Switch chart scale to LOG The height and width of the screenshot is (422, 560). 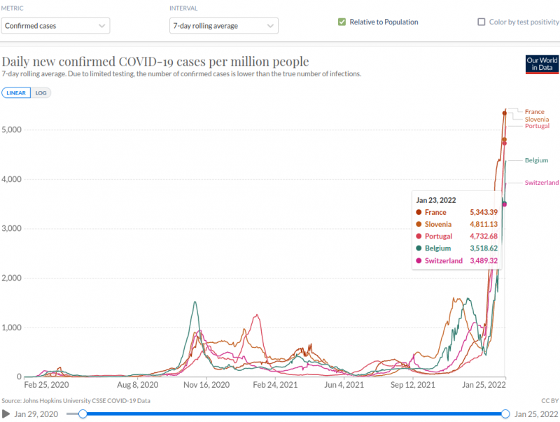[x=42, y=92]
